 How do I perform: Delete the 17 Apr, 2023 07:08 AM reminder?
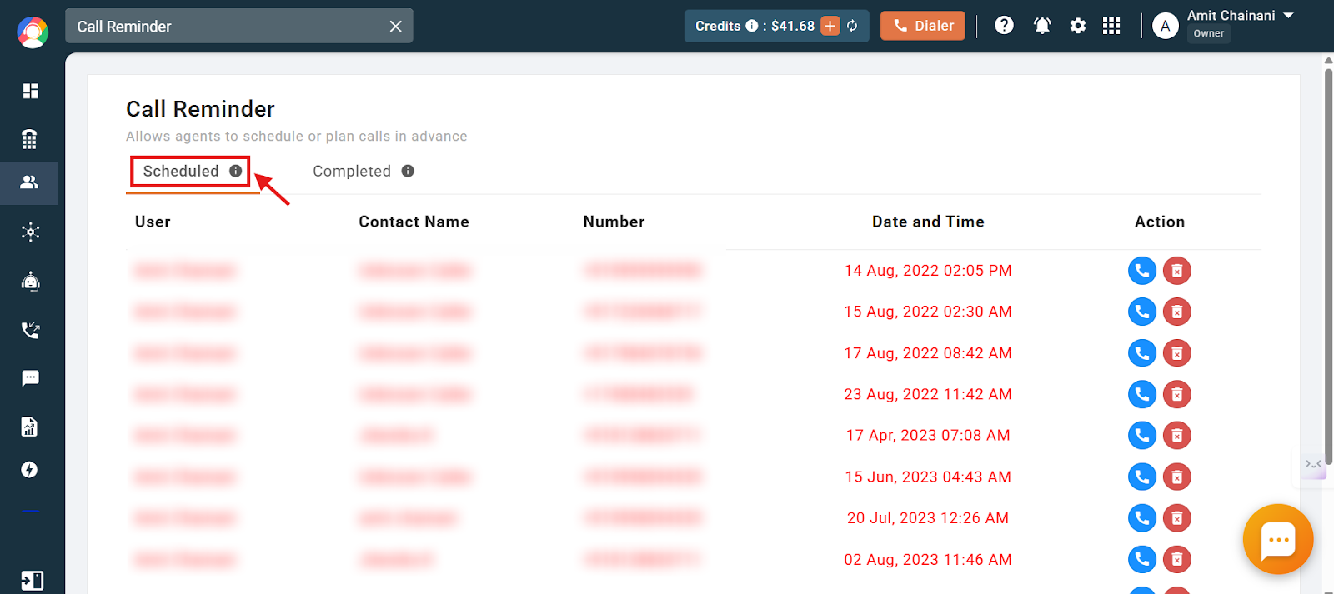(1177, 435)
